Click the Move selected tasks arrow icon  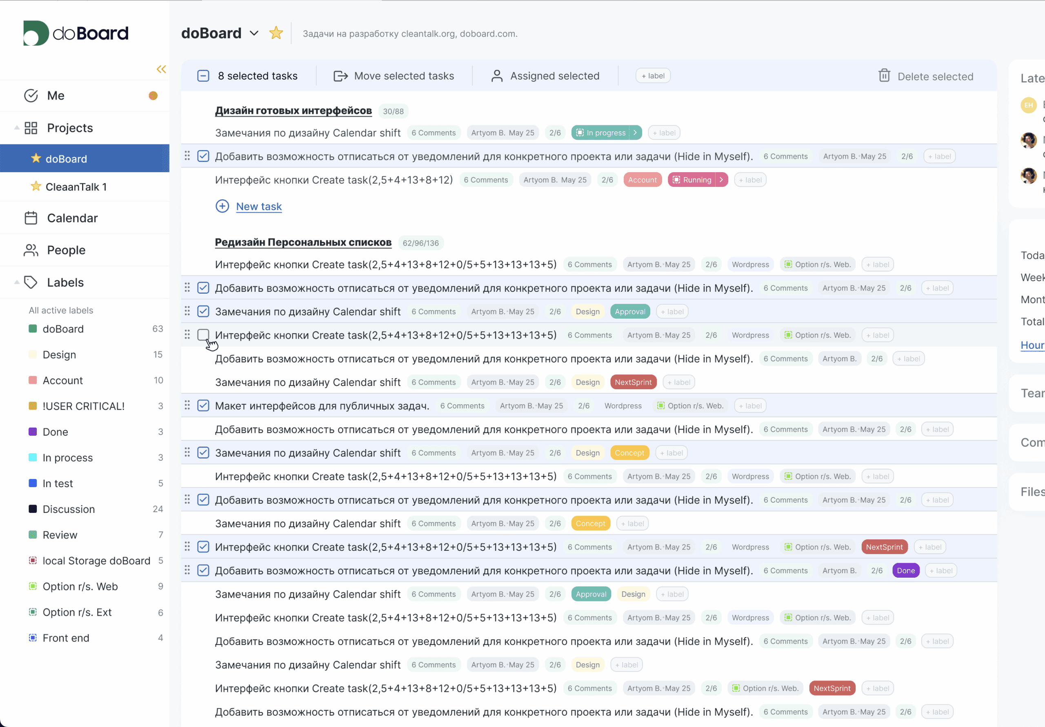pyautogui.click(x=340, y=76)
